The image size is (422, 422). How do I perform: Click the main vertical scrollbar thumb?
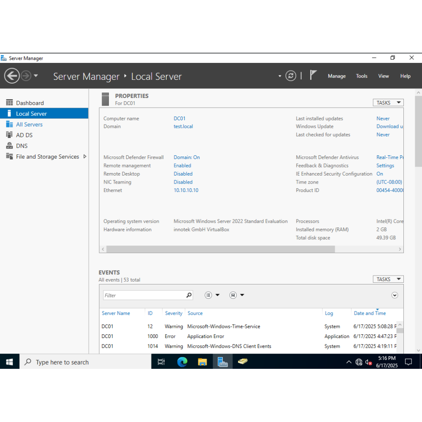pos(419,131)
